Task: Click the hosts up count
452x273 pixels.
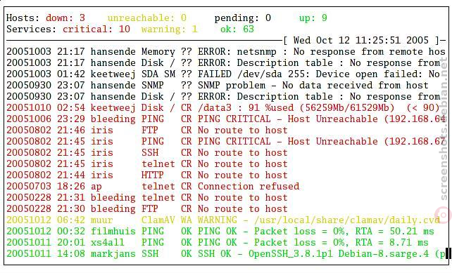Action: tap(313, 18)
